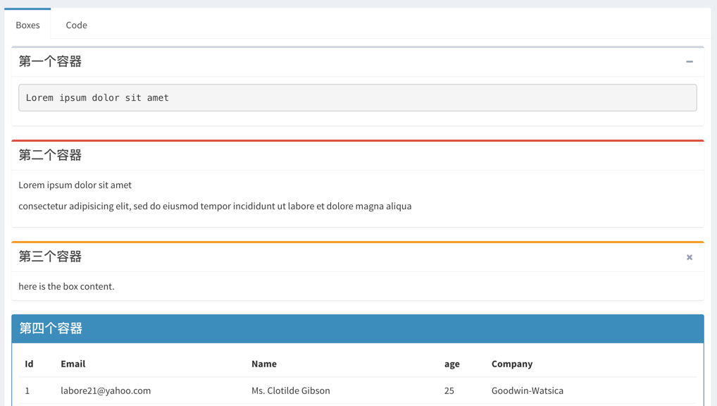Click the Company column header
This screenshot has width=717, height=406.
point(512,364)
